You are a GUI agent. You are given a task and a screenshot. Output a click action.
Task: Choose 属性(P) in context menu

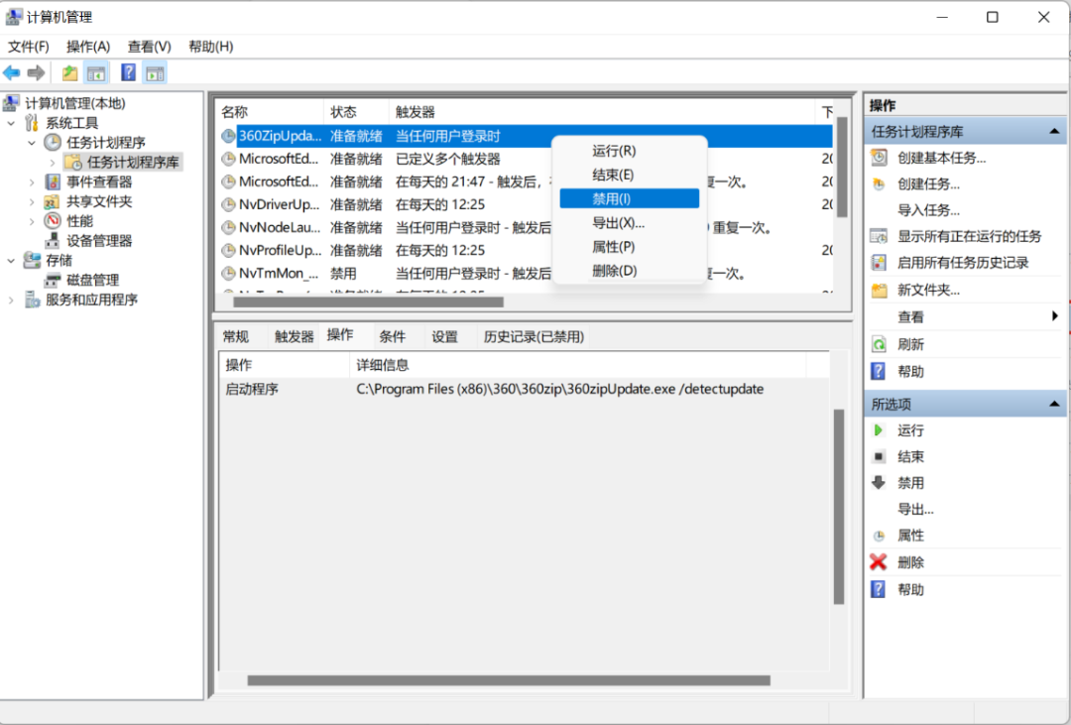629,247
